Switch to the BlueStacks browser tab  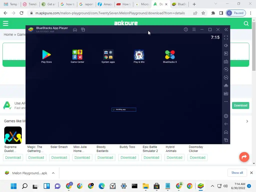click(179, 4)
